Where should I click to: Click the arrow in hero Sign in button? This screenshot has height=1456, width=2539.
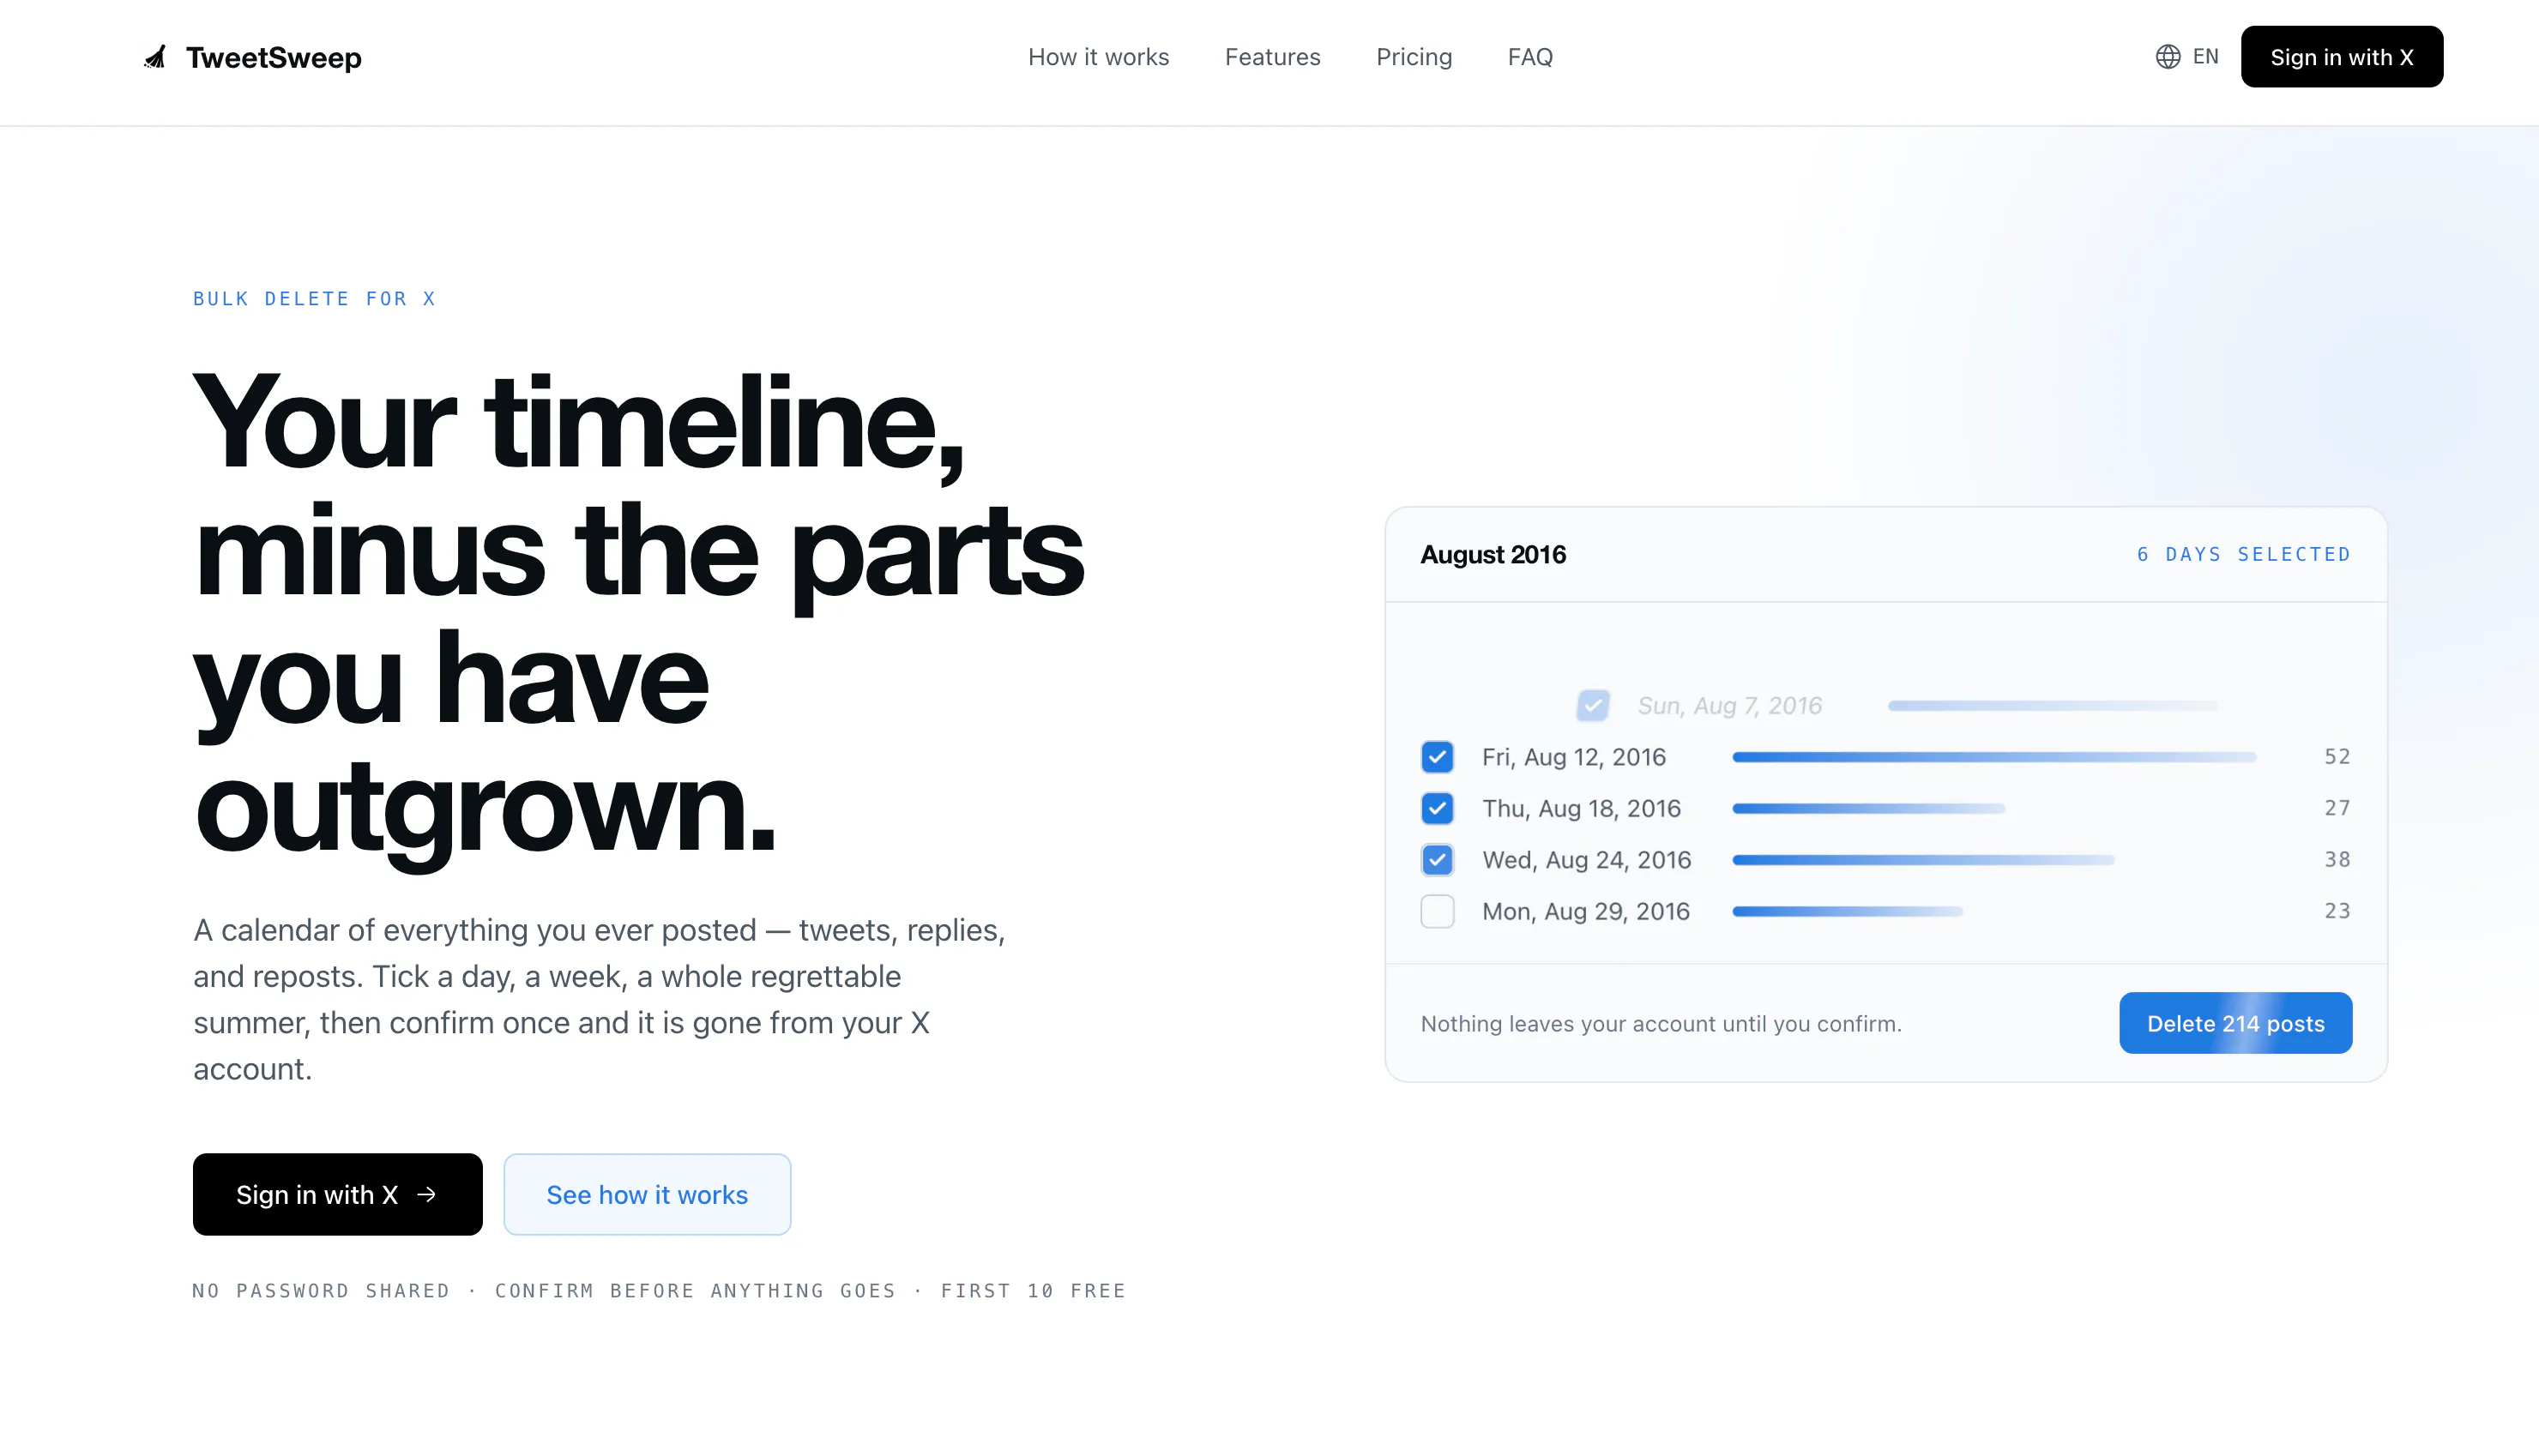(x=427, y=1194)
